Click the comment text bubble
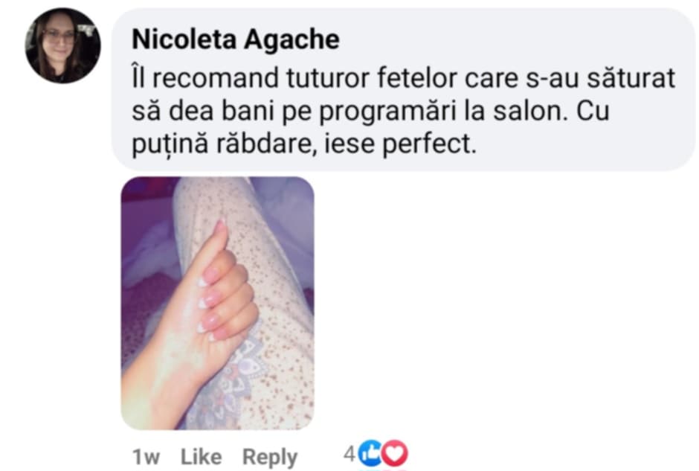The height and width of the screenshot is (471, 699). click(x=404, y=89)
